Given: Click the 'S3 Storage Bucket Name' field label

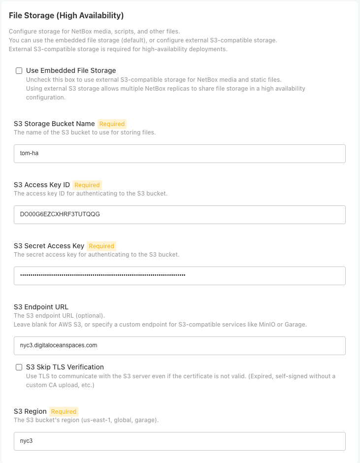Looking at the screenshot, I should click(54, 124).
